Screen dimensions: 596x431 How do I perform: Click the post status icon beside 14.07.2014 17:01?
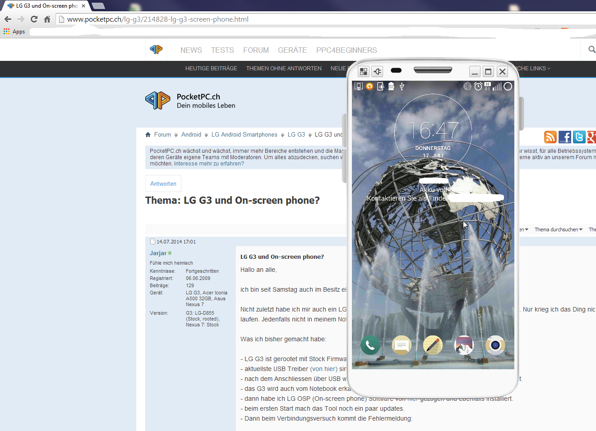click(x=152, y=242)
